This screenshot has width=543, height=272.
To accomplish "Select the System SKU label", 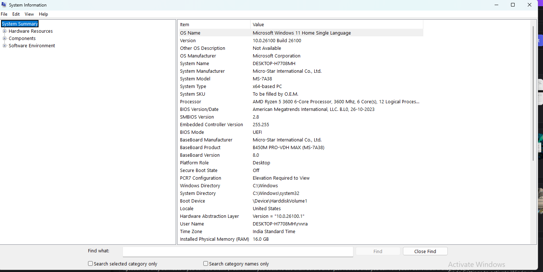I will coord(192,94).
